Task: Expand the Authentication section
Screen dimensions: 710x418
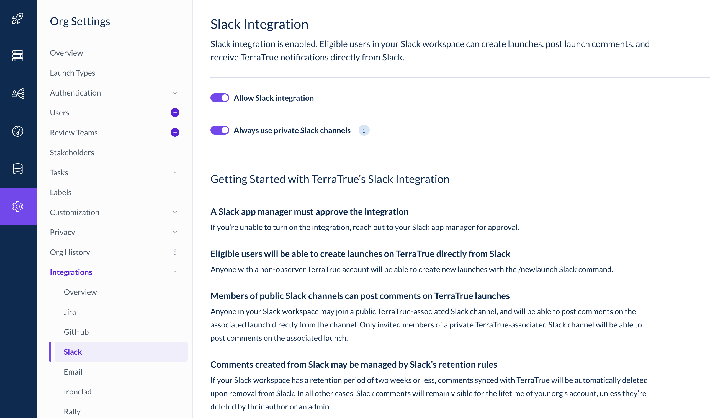Action: [x=175, y=93]
